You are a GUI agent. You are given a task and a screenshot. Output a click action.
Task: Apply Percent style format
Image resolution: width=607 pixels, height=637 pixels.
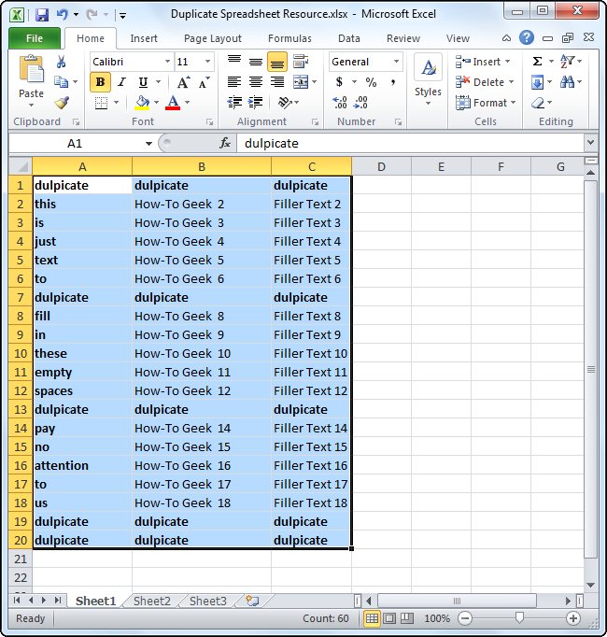point(371,82)
